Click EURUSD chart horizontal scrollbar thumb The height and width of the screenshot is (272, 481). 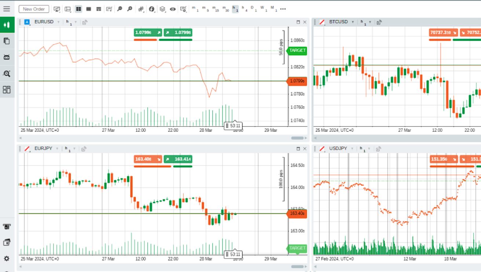(298, 138)
